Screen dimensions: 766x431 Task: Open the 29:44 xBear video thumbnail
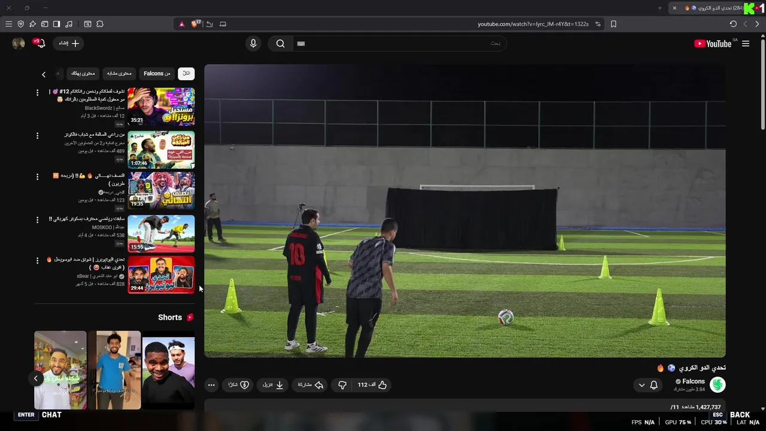point(161,275)
